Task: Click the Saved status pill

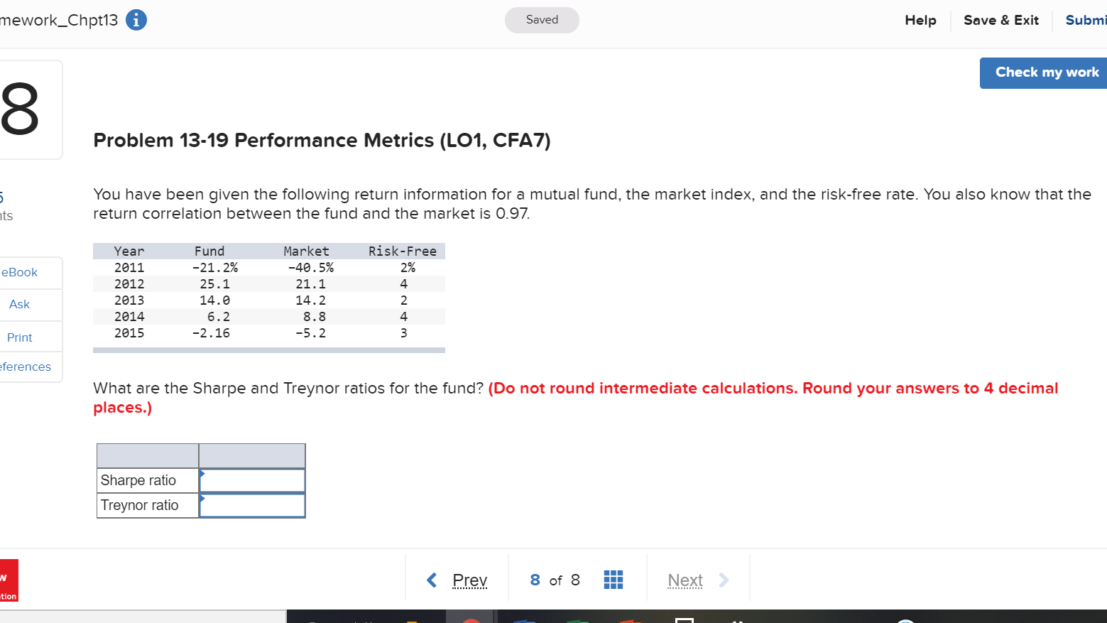Action: pos(541,20)
